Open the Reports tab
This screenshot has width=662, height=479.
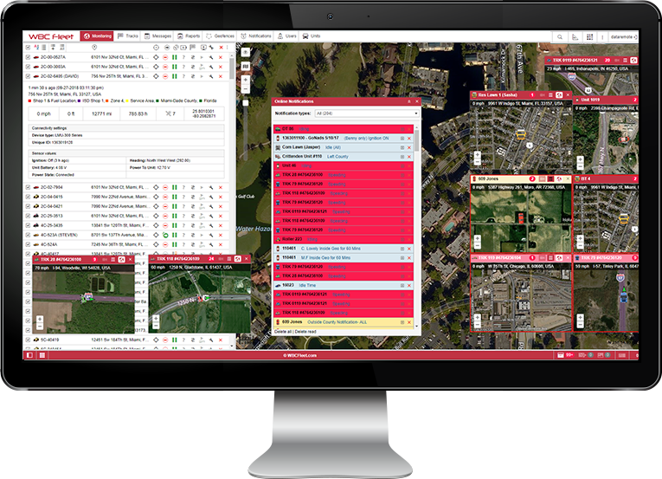coord(189,36)
